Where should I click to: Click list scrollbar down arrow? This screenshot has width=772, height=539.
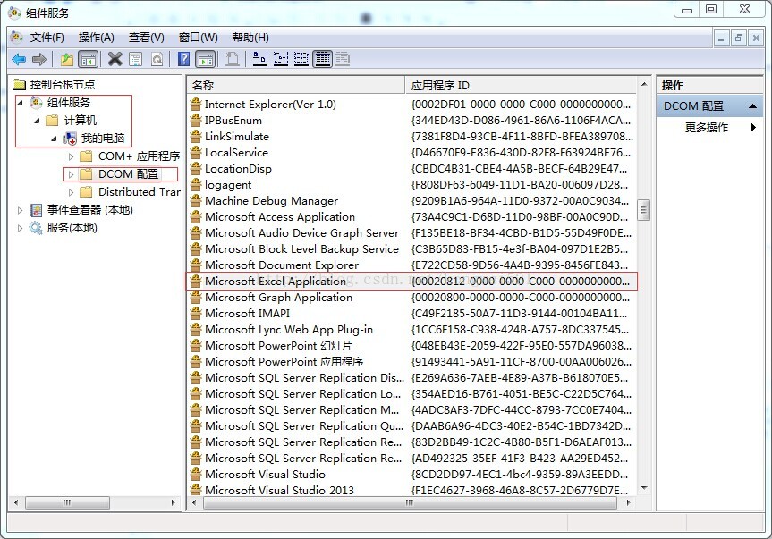point(643,488)
